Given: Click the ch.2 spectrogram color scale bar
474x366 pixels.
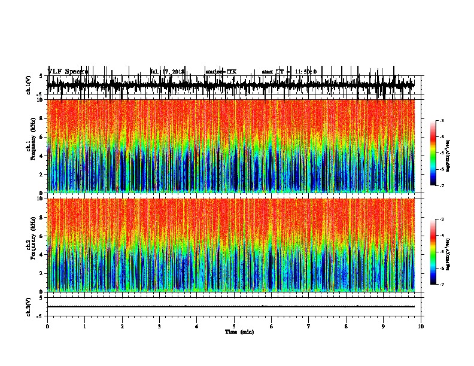Looking at the screenshot, I should (x=433, y=252).
